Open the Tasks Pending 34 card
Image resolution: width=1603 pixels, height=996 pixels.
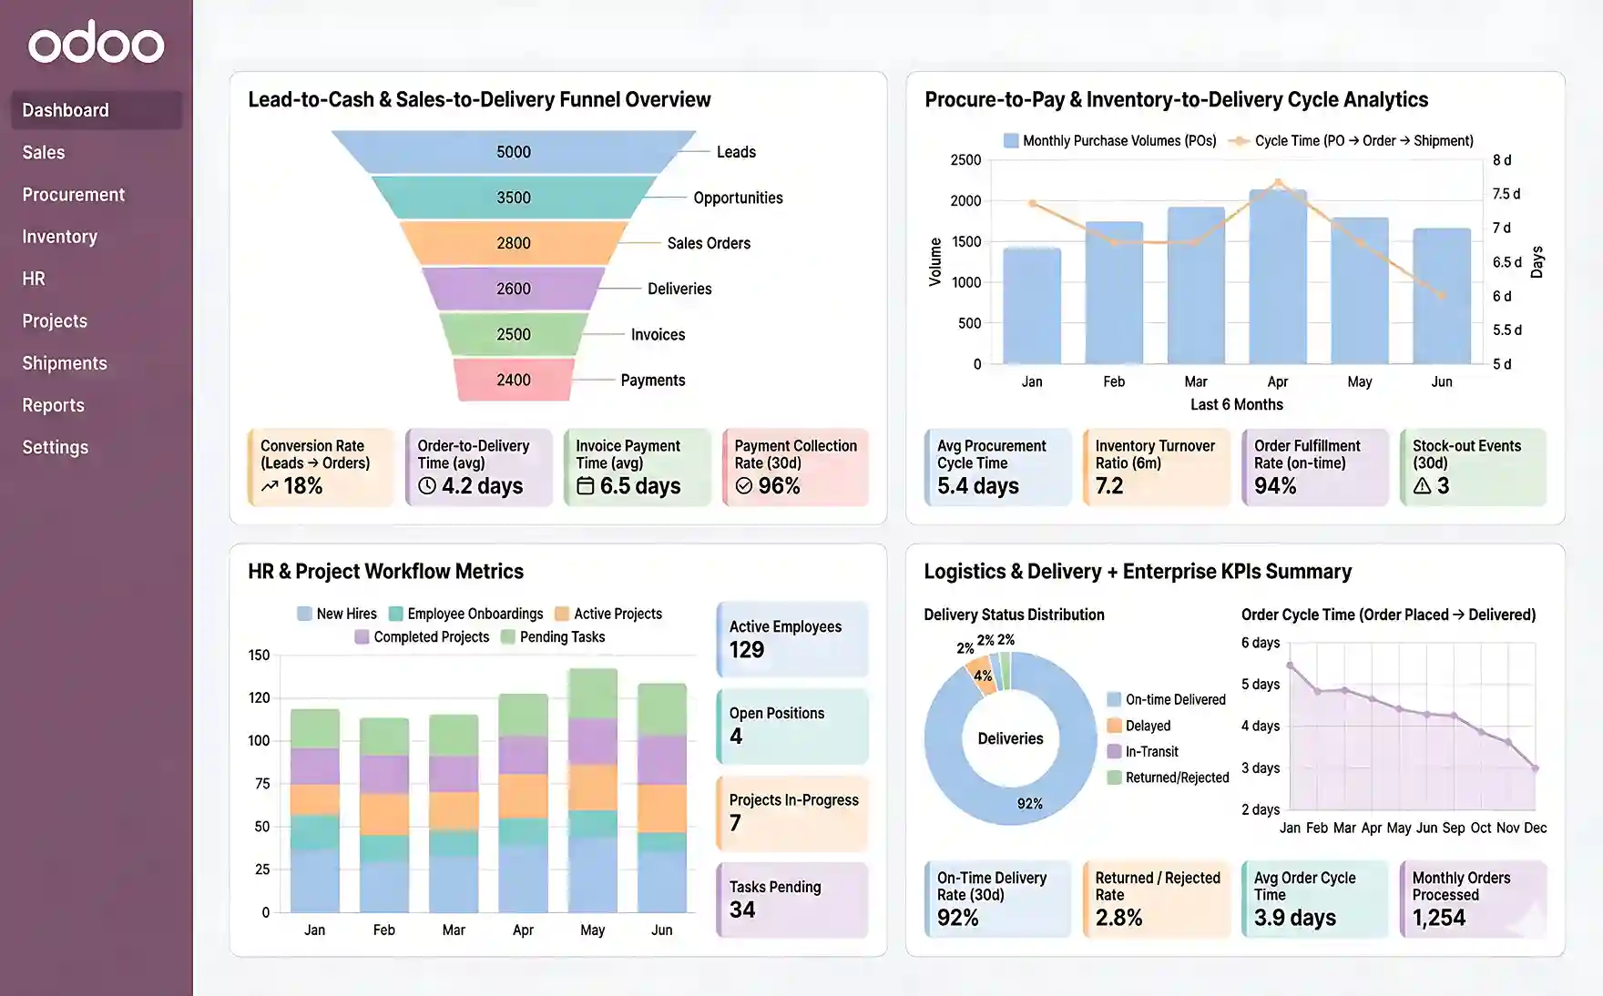(792, 899)
